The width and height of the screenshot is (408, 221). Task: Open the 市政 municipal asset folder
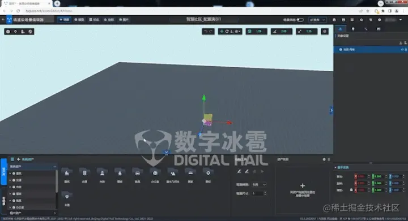coord(102,175)
